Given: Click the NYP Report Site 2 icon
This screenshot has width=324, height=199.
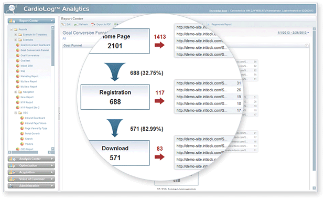Looking at the screenshot, I should (x=18, y=107).
